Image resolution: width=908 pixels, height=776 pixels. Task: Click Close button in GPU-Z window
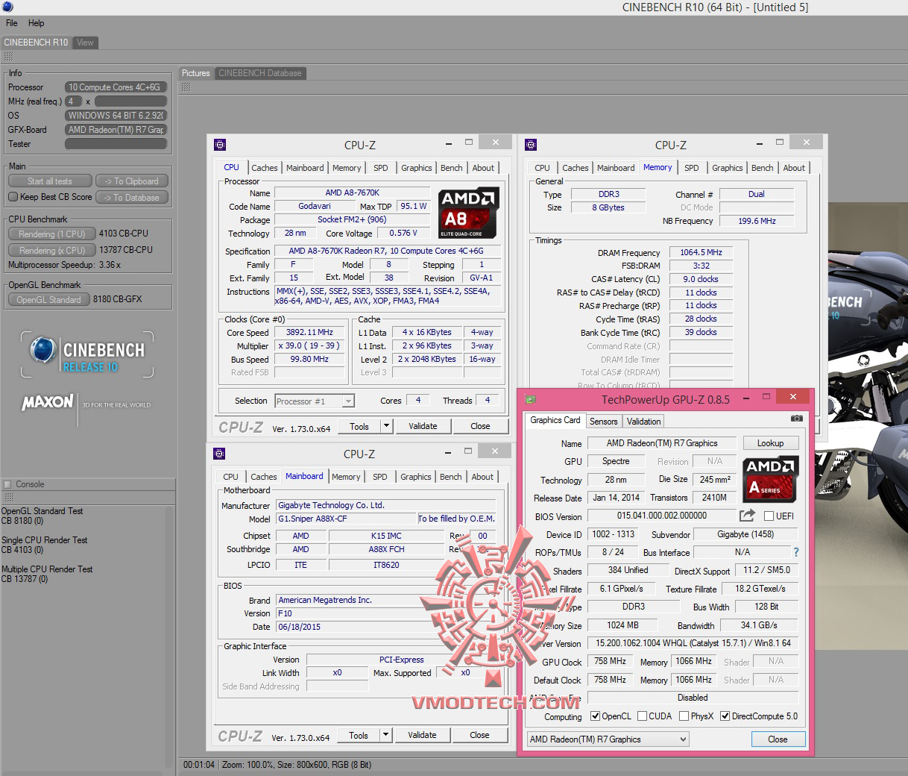(x=778, y=739)
